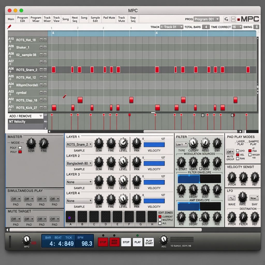Click the Velocity Sensitivity PITCH knob
This screenshot has height=265, width=265.
(232, 177)
